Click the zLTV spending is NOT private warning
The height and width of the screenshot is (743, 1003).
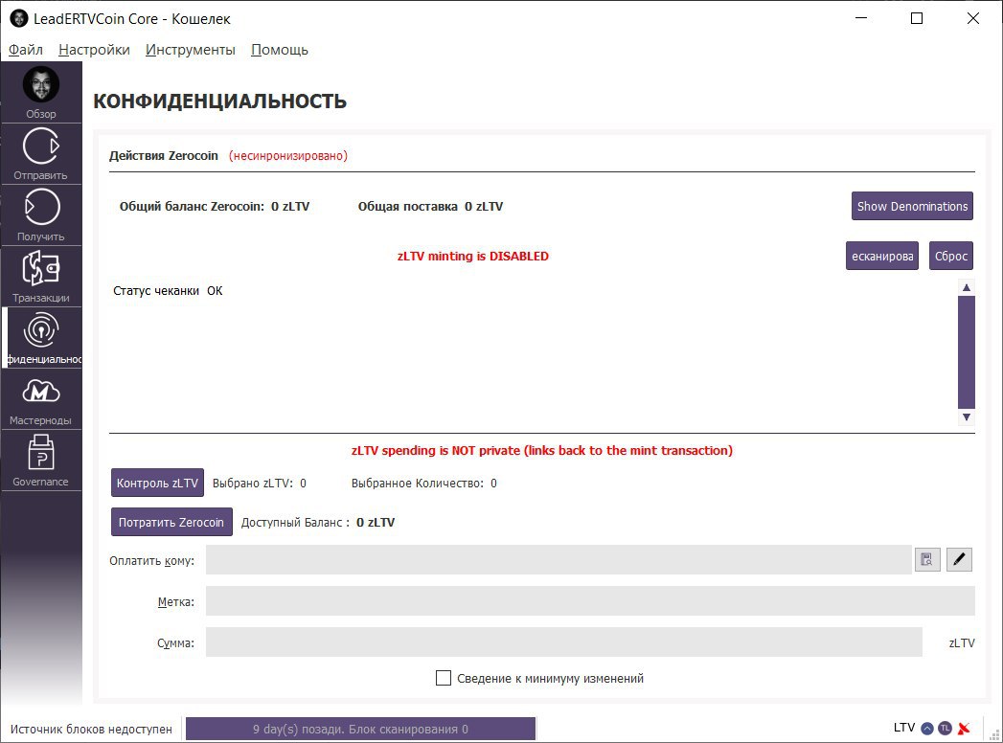coord(542,450)
